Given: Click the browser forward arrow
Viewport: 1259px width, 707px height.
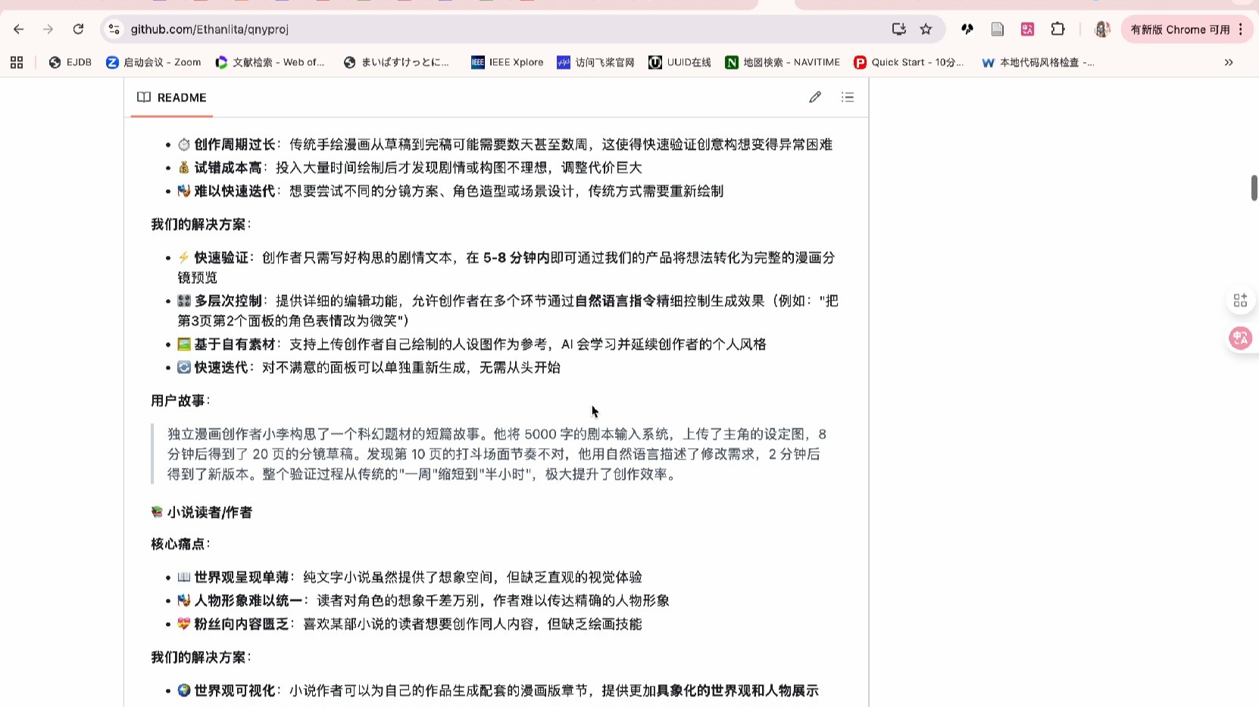Looking at the screenshot, I should click(x=48, y=30).
